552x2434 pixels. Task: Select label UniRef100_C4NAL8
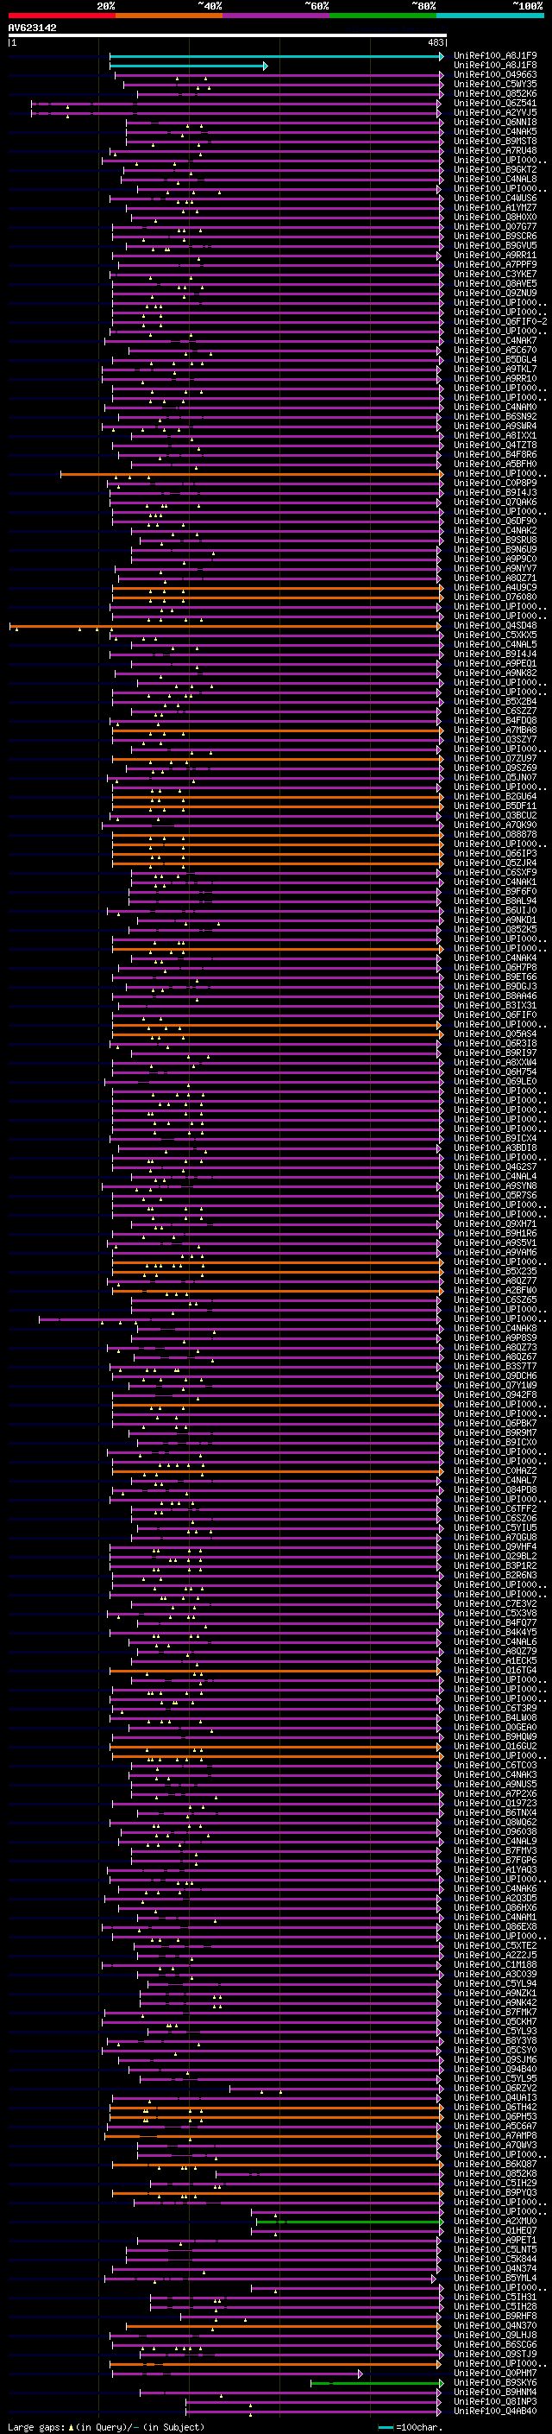coord(495,179)
